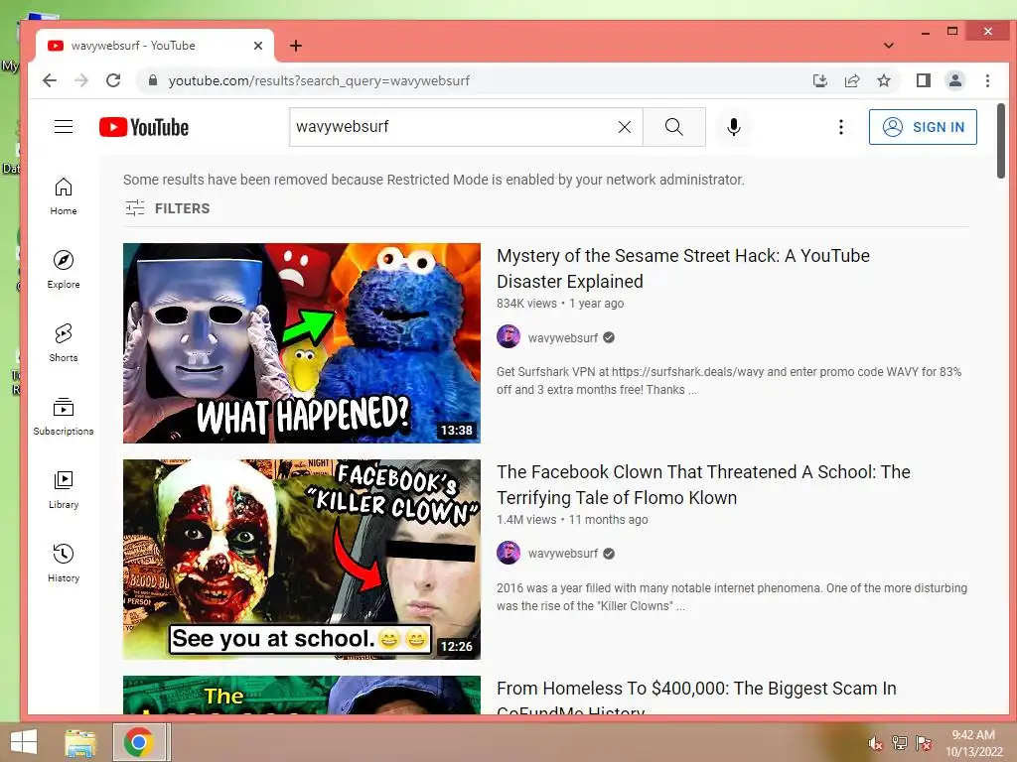Click the Chrome icon in the taskbar

pyautogui.click(x=139, y=742)
